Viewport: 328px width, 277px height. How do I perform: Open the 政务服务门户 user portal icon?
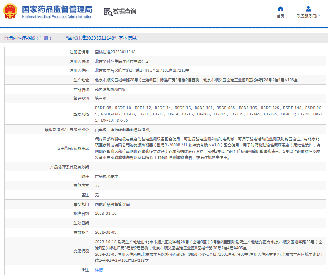[308, 9]
